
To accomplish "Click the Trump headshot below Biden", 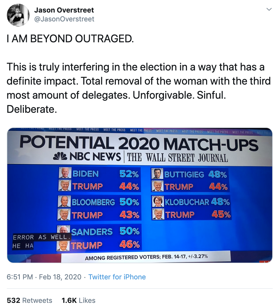I will click(65, 185).
